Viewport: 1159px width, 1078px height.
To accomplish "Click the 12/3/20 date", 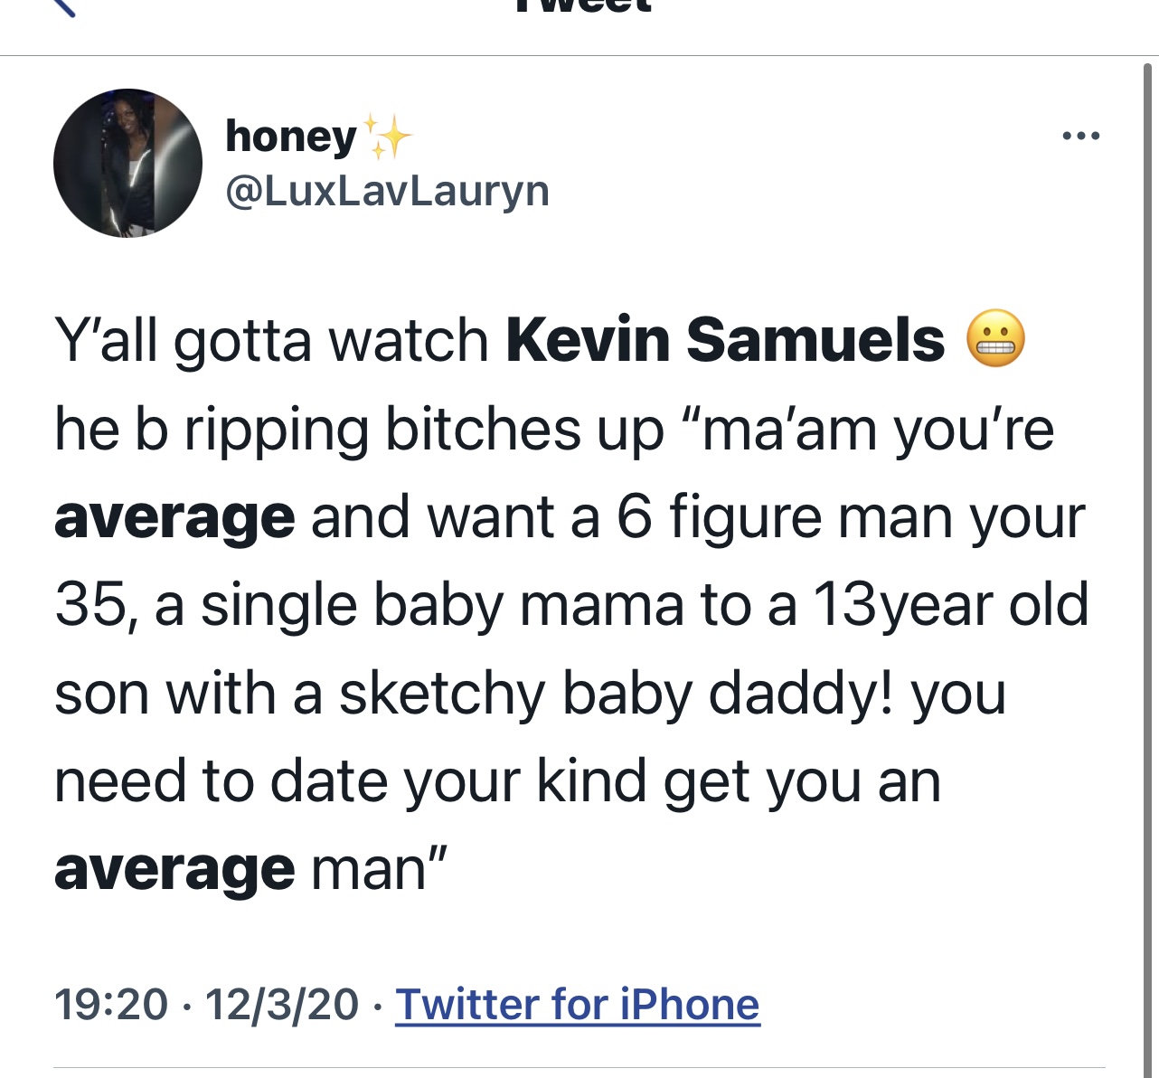I will coord(282,1004).
